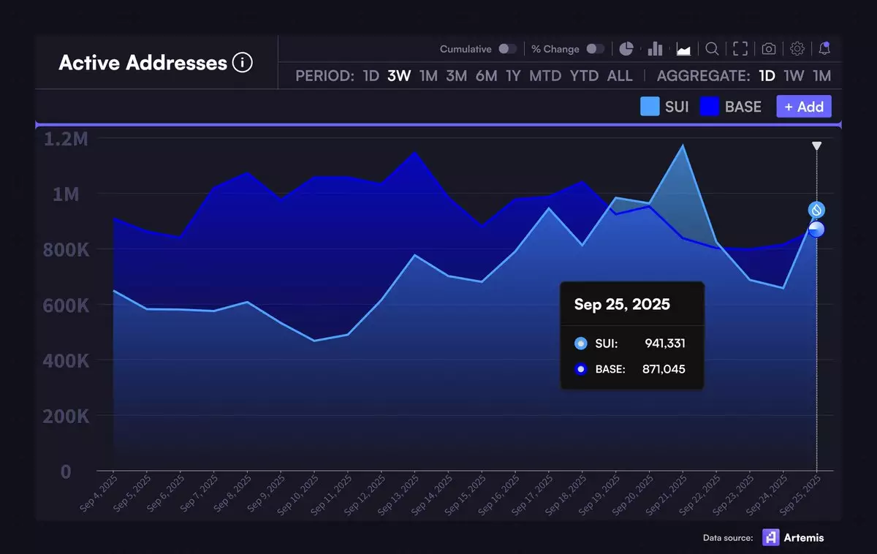Viewport: 877px width, 554px height.
Task: Enable the Cumulative toggle
Action: point(507,49)
